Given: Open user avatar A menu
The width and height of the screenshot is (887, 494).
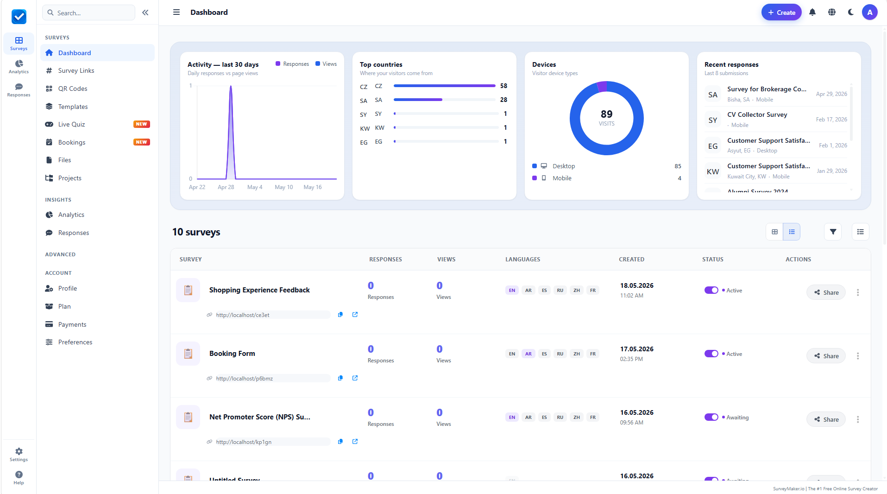Looking at the screenshot, I should coord(870,13).
